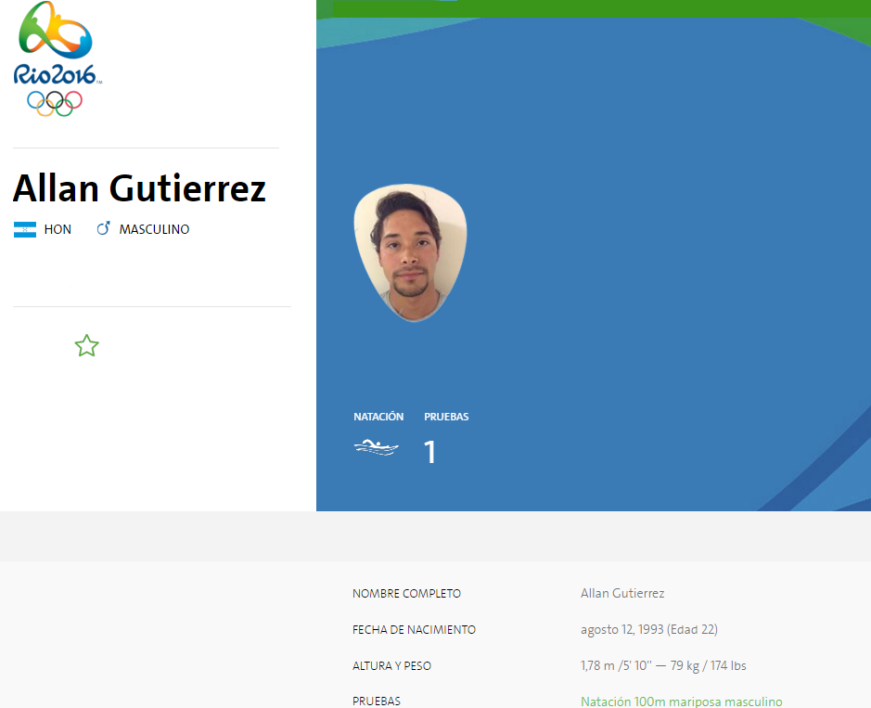
Task: Expand the PRUEBAS row in athlete details
Action: point(377,701)
